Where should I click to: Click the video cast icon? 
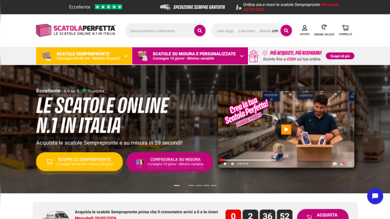click(342, 164)
